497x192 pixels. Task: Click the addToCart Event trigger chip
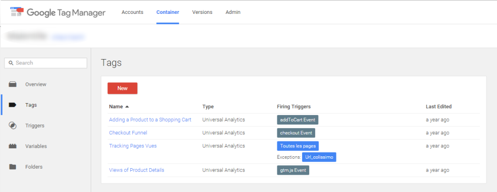(298, 120)
